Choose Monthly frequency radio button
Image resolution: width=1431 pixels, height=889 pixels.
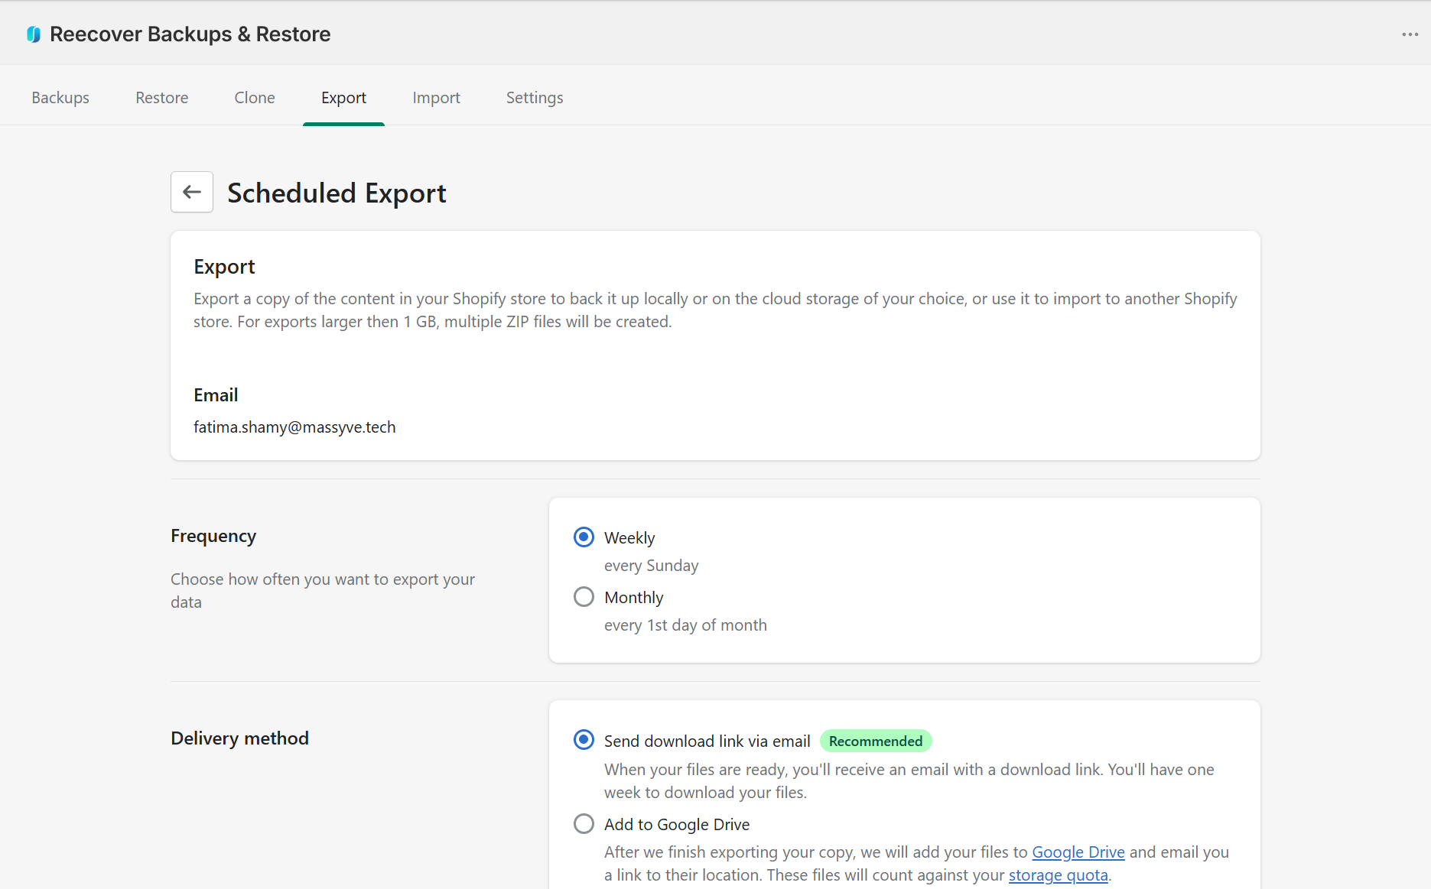(584, 597)
